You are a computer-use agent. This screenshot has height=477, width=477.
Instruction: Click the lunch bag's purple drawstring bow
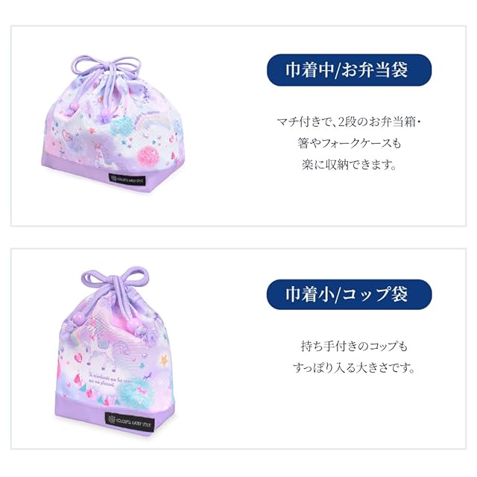pos(108,69)
